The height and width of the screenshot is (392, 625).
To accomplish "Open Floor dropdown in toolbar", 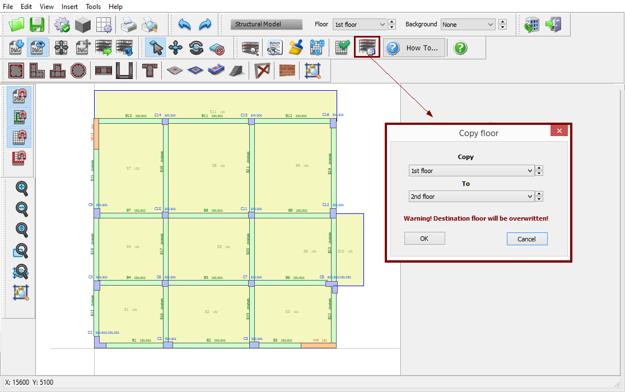I will (360, 24).
